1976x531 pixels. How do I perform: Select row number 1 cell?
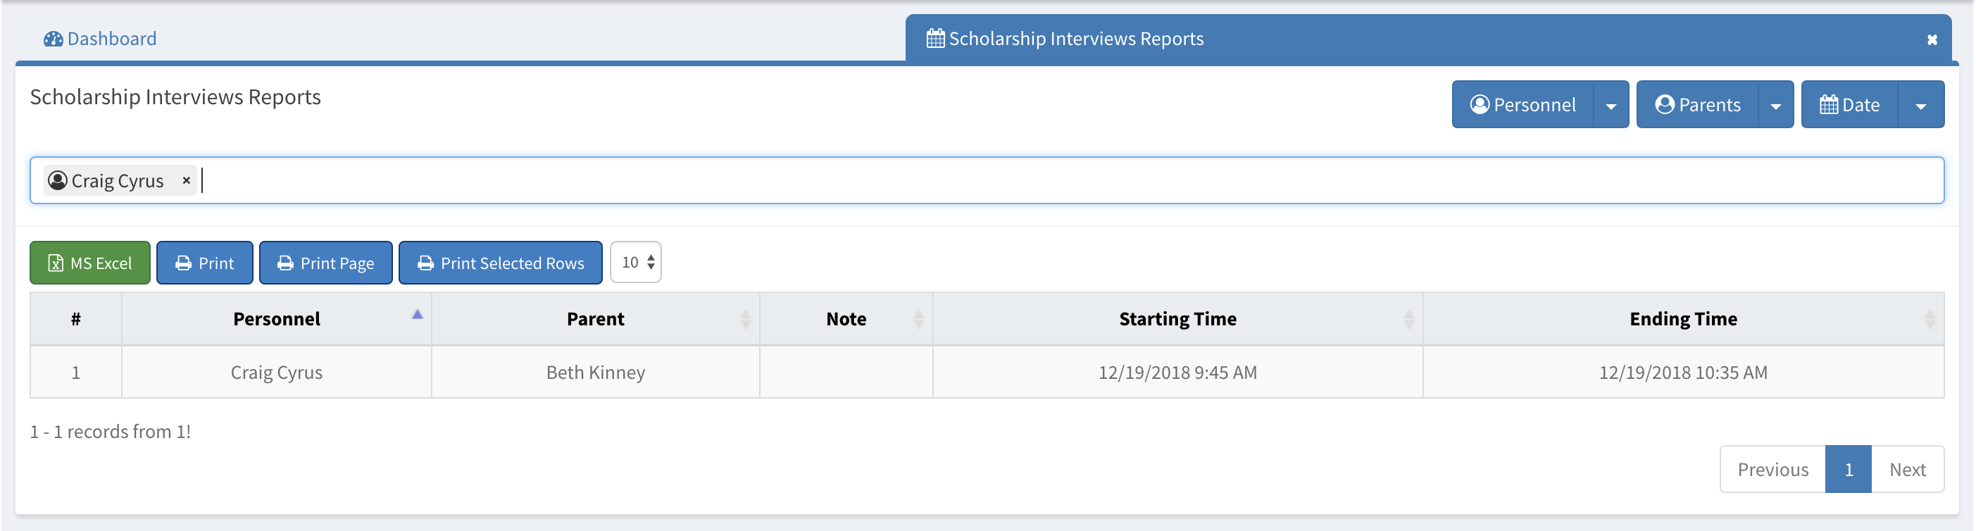click(x=76, y=372)
